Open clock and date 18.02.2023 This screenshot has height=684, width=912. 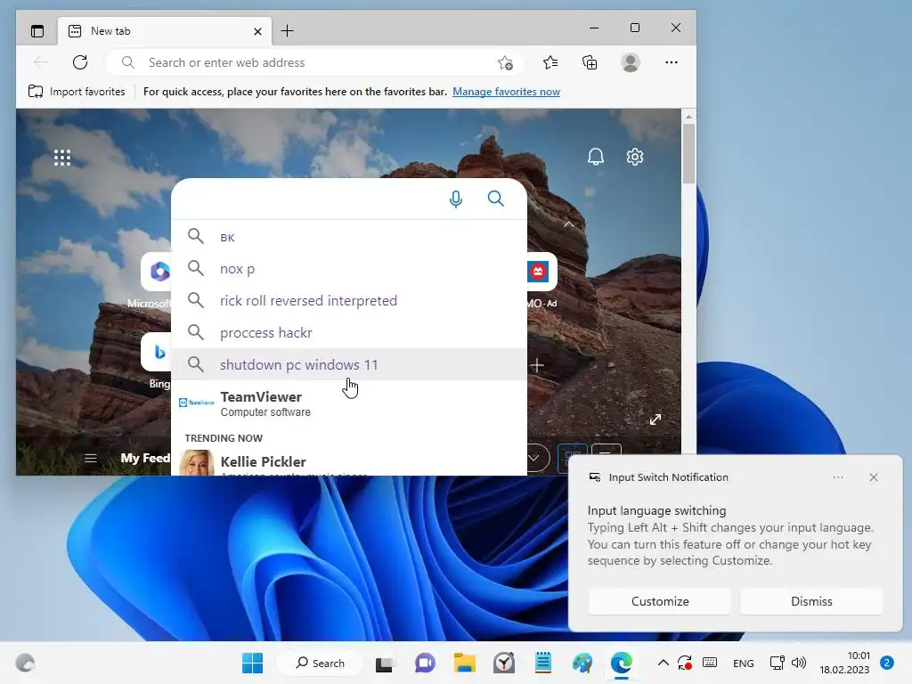click(844, 663)
